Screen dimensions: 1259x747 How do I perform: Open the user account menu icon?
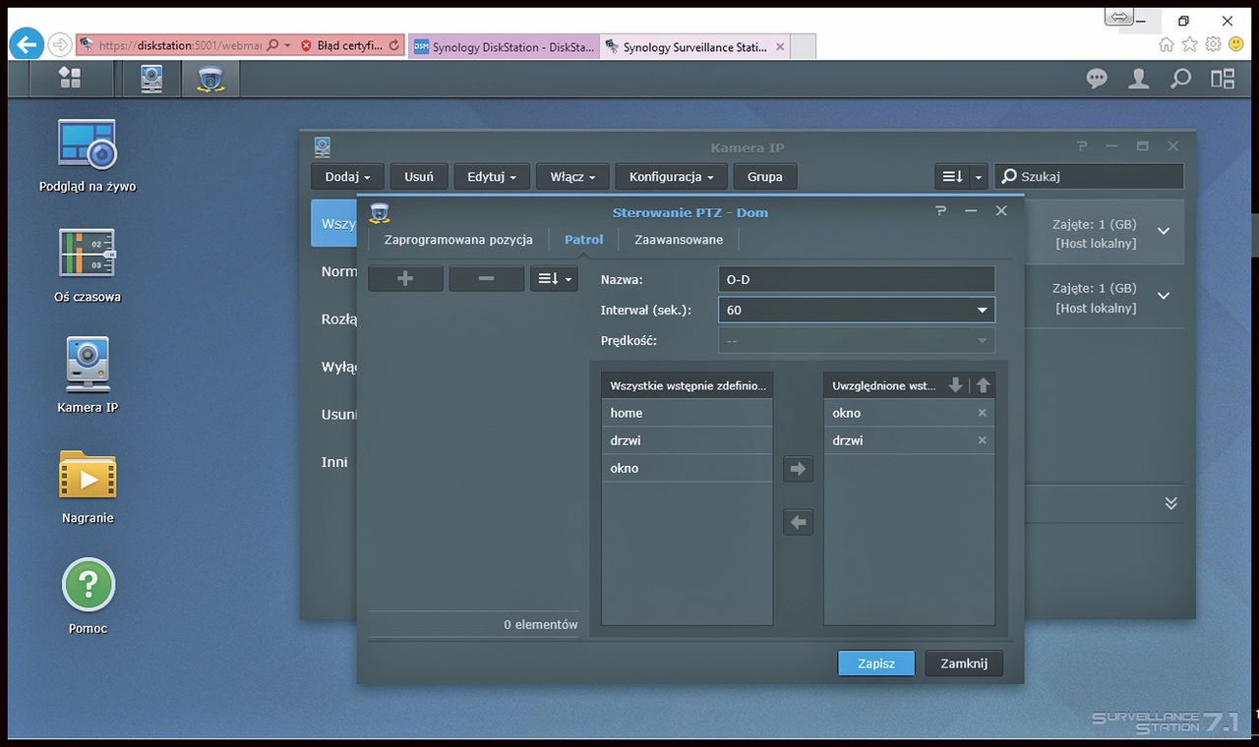coord(1139,79)
